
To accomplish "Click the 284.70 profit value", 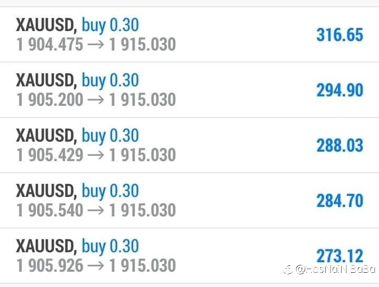I will (340, 201).
